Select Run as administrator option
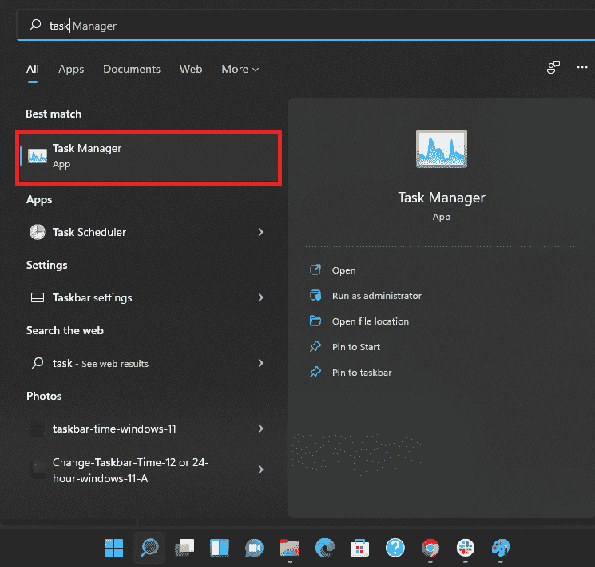The width and height of the screenshot is (595, 567). 376,296
